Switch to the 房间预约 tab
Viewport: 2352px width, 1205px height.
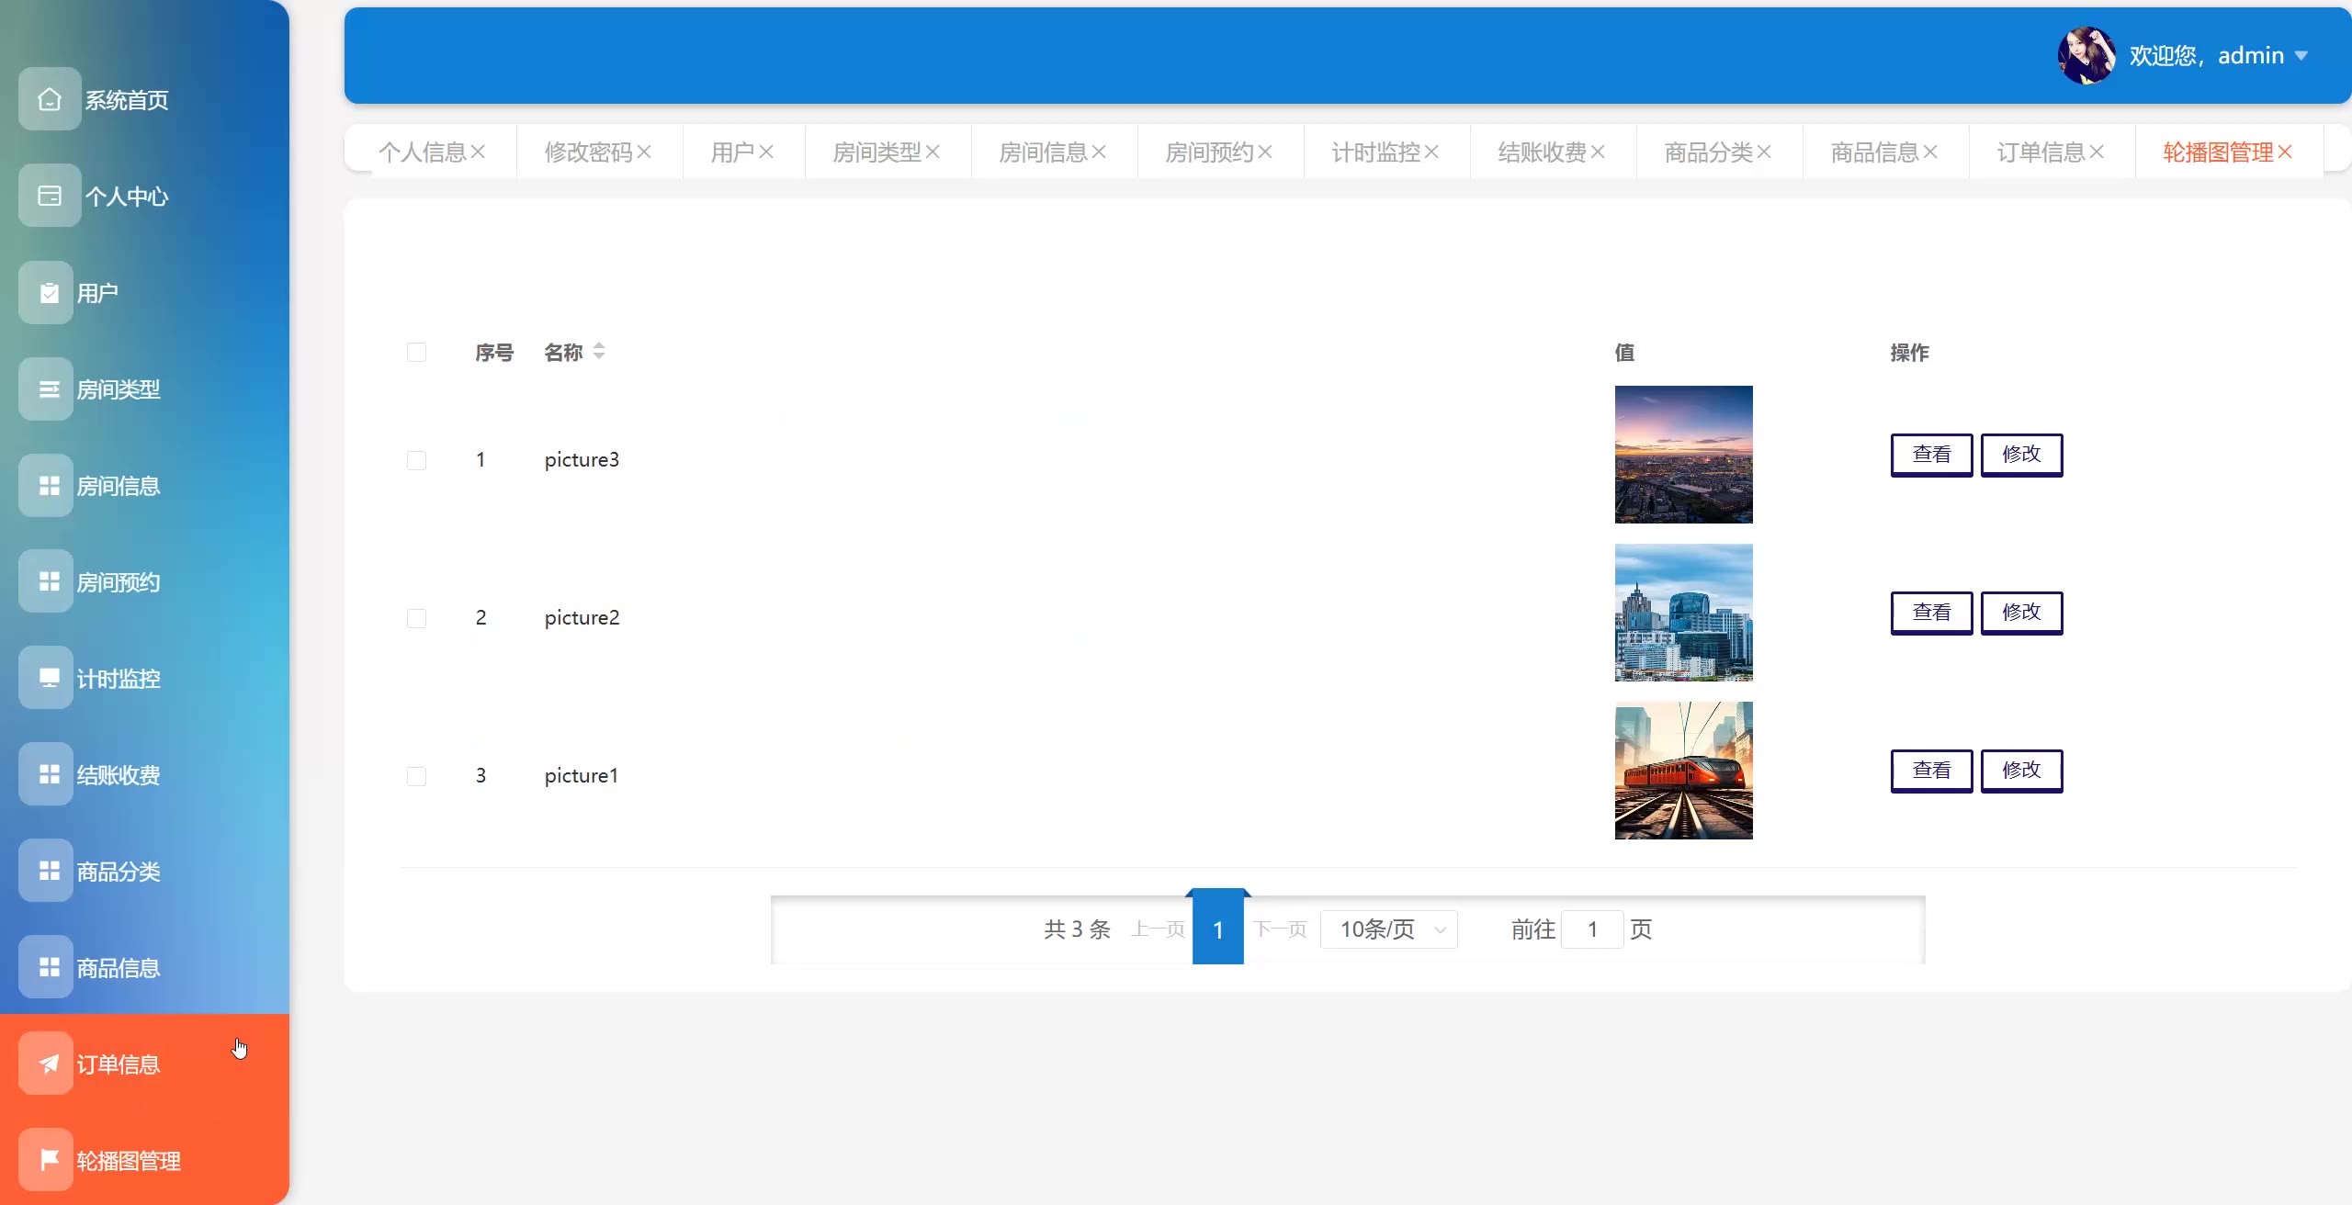[1209, 152]
